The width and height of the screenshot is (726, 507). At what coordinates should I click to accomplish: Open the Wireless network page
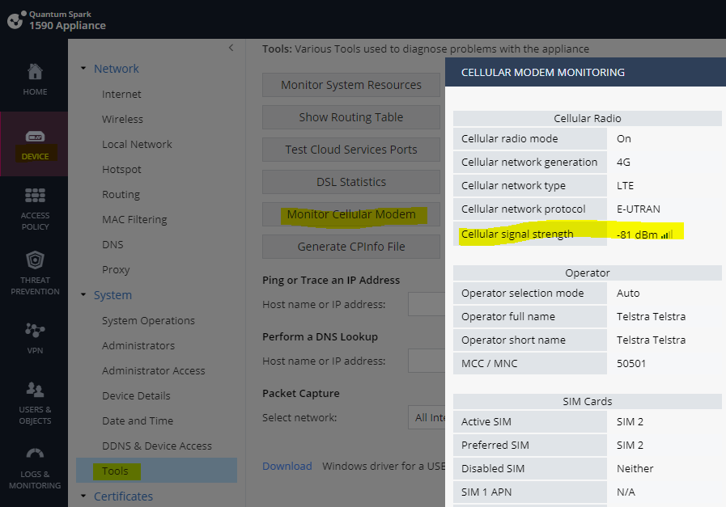coord(122,119)
